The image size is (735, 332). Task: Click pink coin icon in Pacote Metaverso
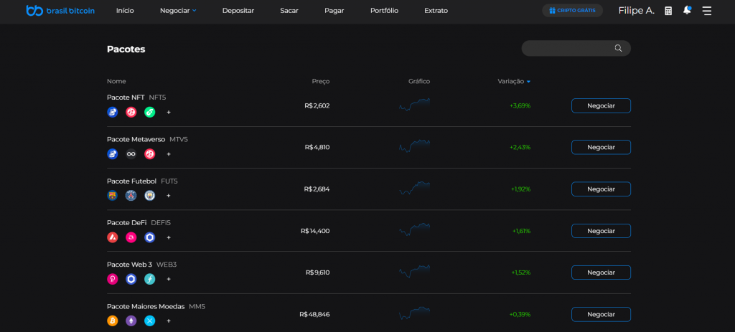(149, 154)
